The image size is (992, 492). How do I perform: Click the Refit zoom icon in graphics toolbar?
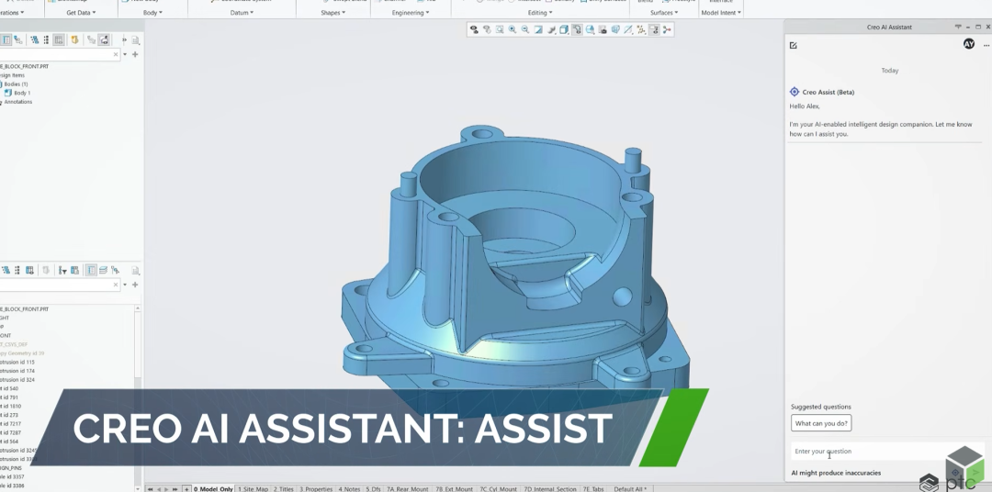[500, 29]
